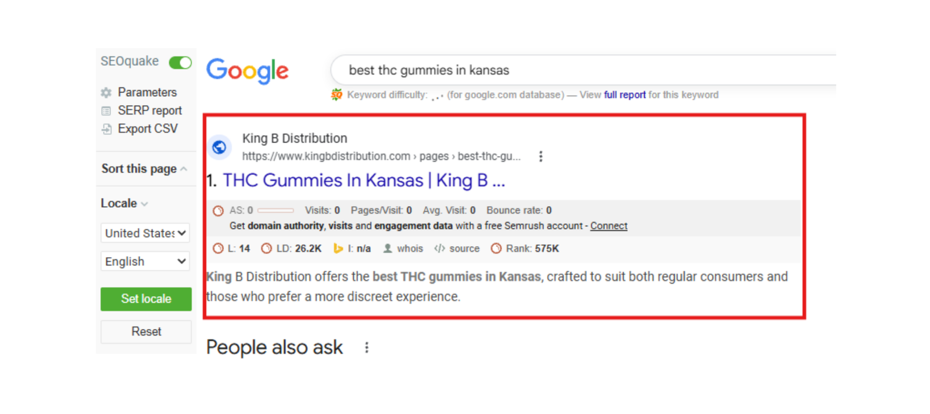Image resolution: width=930 pixels, height=414 pixels.
Task: Collapse the Sort this page section
Action: (x=184, y=169)
